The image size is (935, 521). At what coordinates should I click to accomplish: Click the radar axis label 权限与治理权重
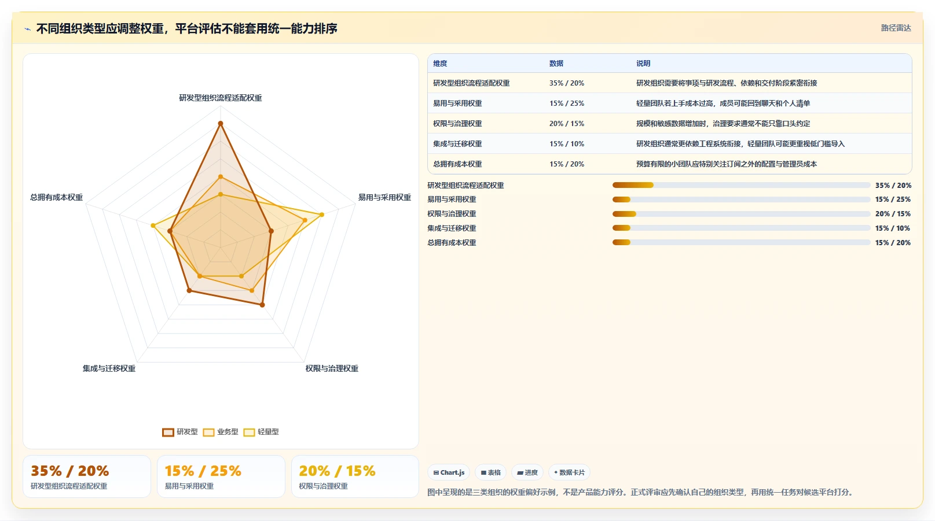[332, 368]
